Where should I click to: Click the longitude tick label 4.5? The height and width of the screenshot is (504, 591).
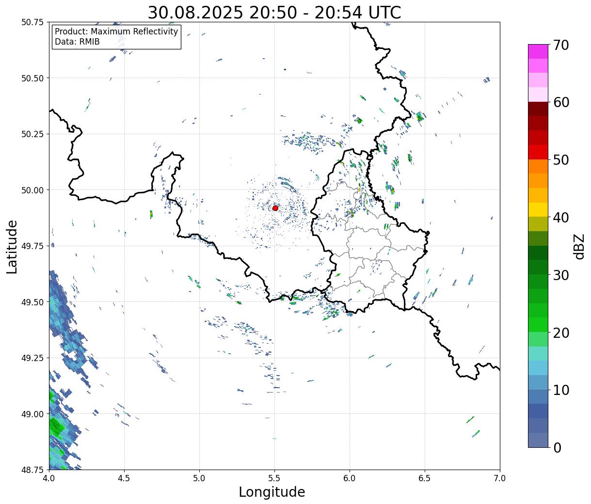(124, 478)
